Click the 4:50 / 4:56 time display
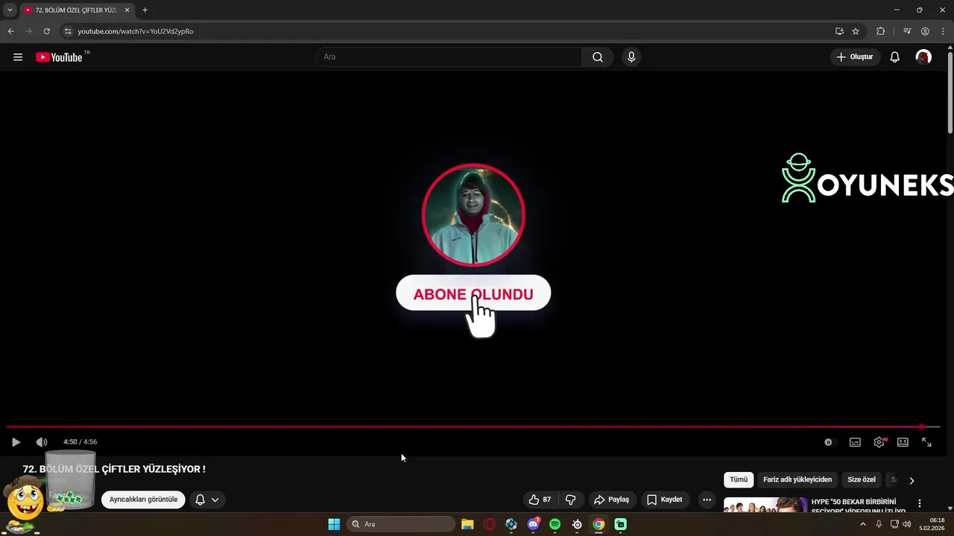 pos(80,442)
